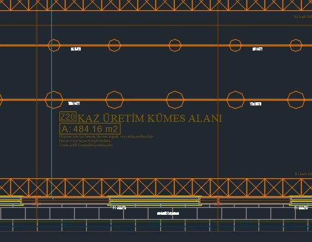Select the cyan vertical reference line
Image resolution: width=312 pixels, height=242 pixels.
[52, 99]
